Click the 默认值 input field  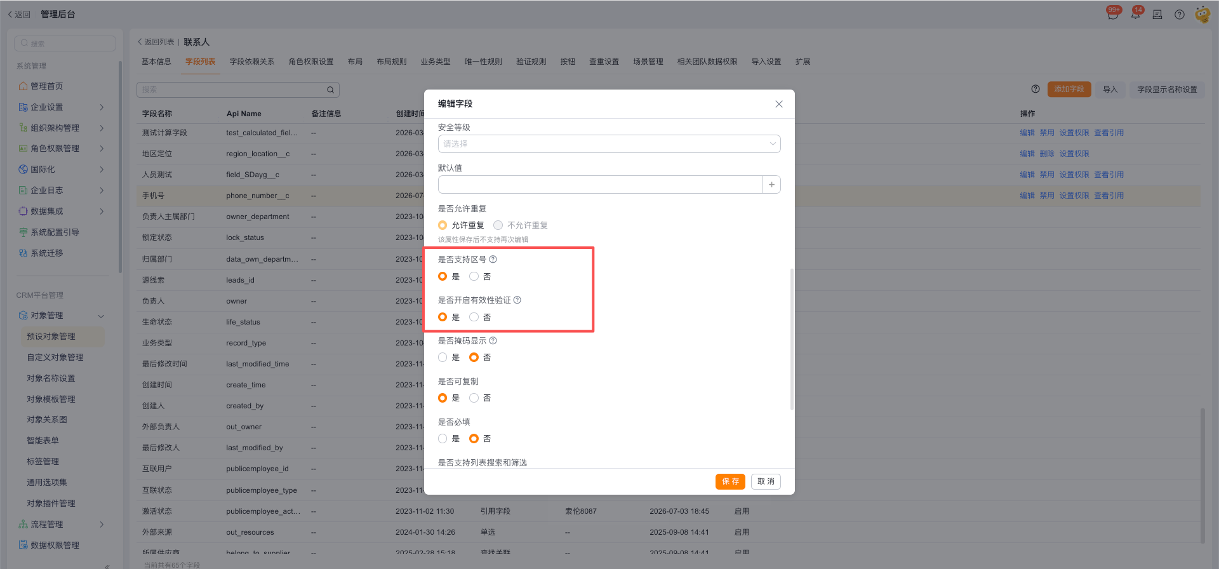tap(600, 185)
